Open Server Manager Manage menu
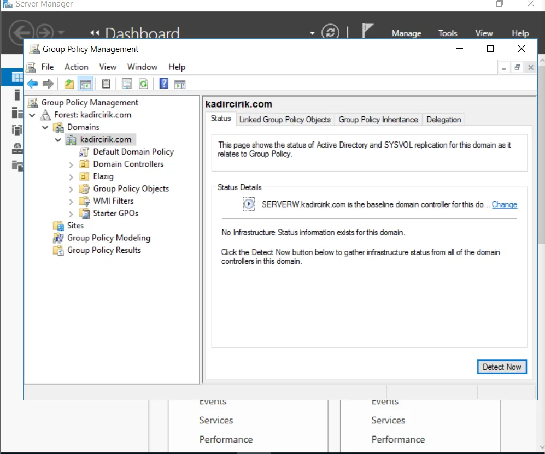 click(x=406, y=33)
